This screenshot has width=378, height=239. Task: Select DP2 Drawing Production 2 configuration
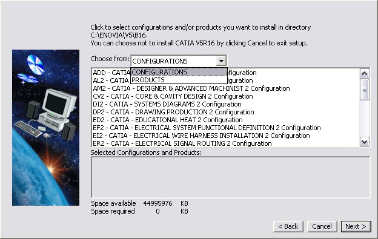(x=173, y=112)
